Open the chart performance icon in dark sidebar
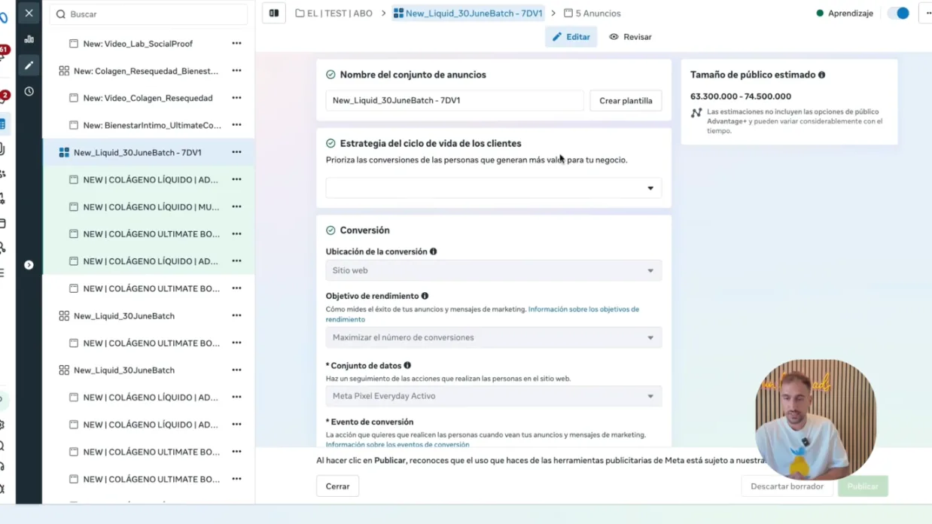The image size is (932, 524). pos(29,39)
